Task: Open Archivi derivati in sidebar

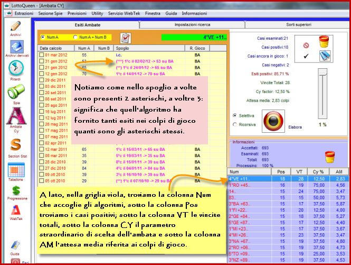Action: tap(17, 47)
